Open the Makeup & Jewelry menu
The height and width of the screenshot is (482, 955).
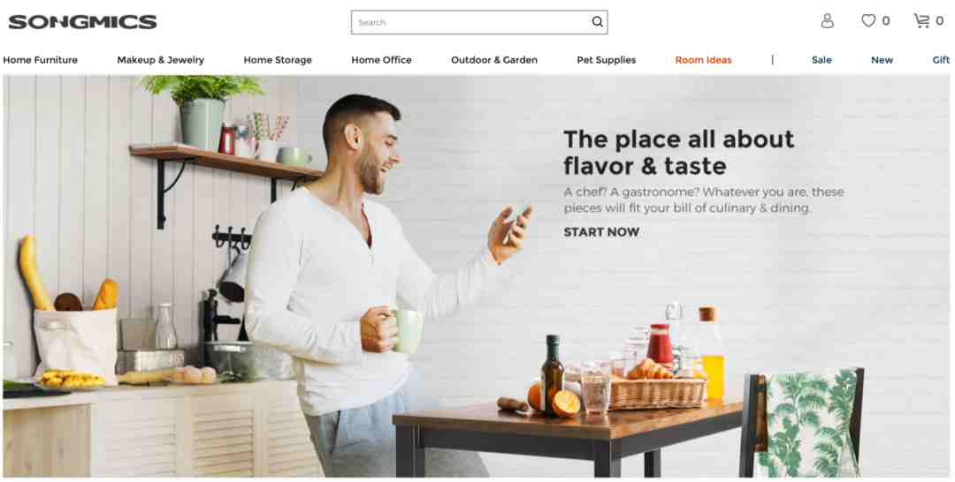(160, 60)
